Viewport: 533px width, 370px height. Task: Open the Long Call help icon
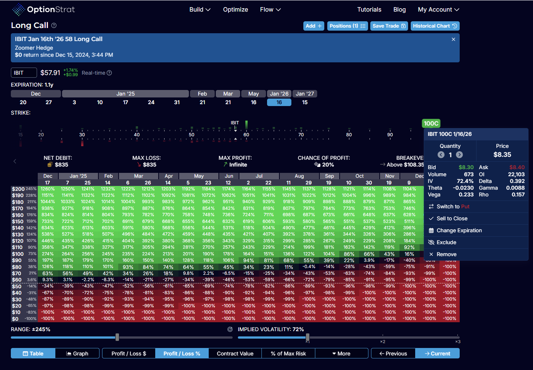tap(54, 25)
